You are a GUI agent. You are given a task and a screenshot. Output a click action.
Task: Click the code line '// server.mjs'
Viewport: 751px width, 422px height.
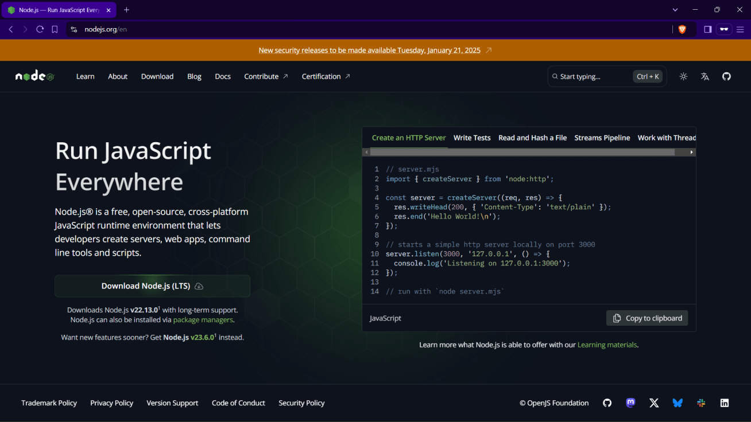pos(412,170)
